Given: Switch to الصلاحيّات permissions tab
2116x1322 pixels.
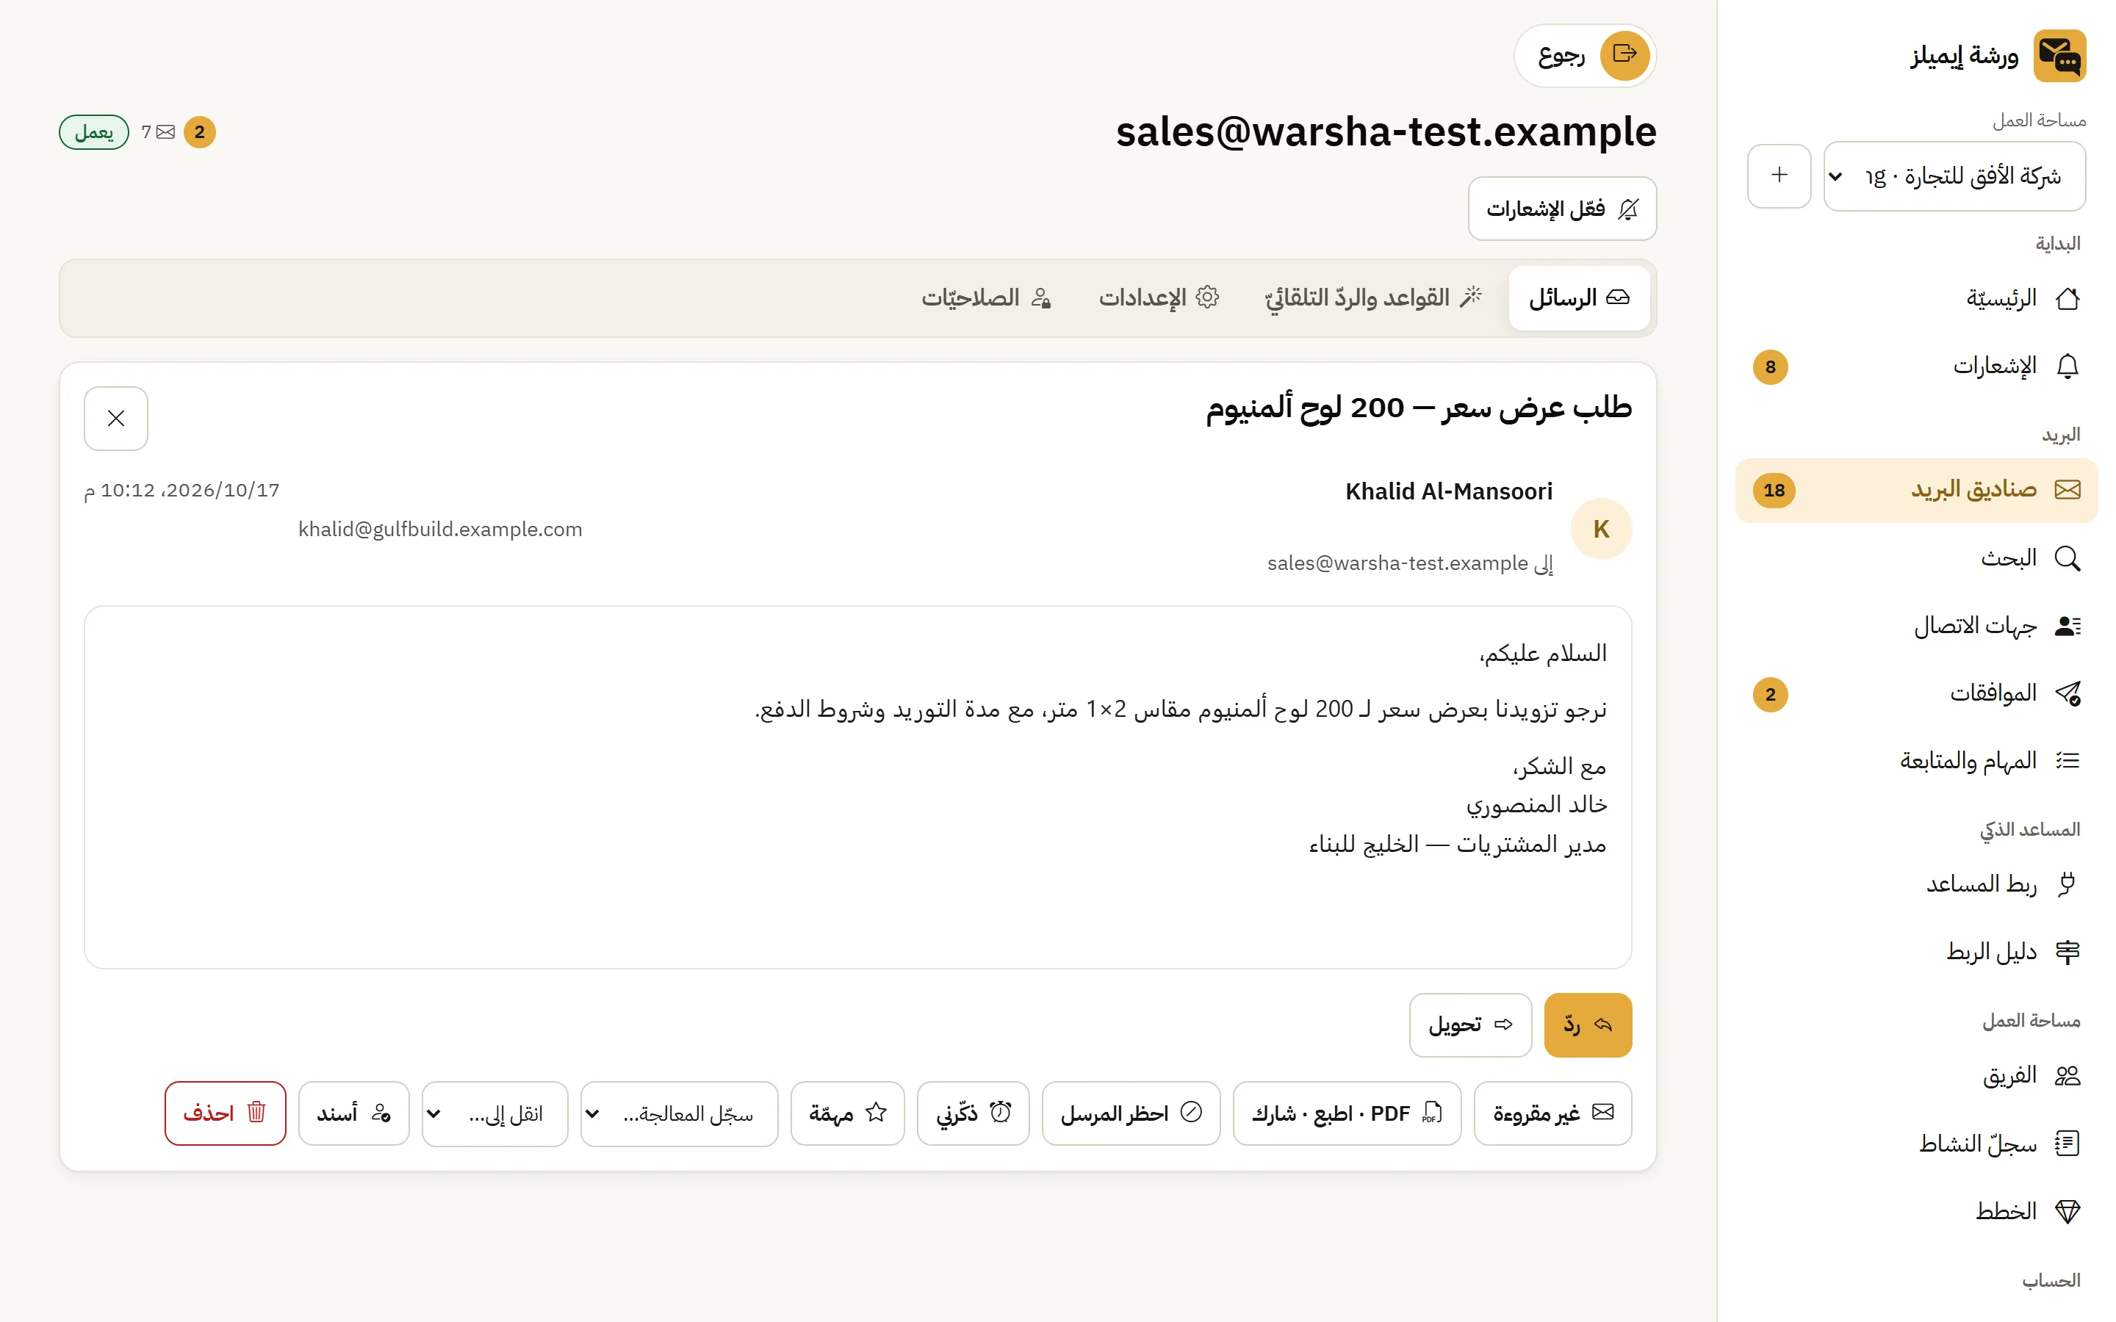Looking at the screenshot, I should [985, 298].
